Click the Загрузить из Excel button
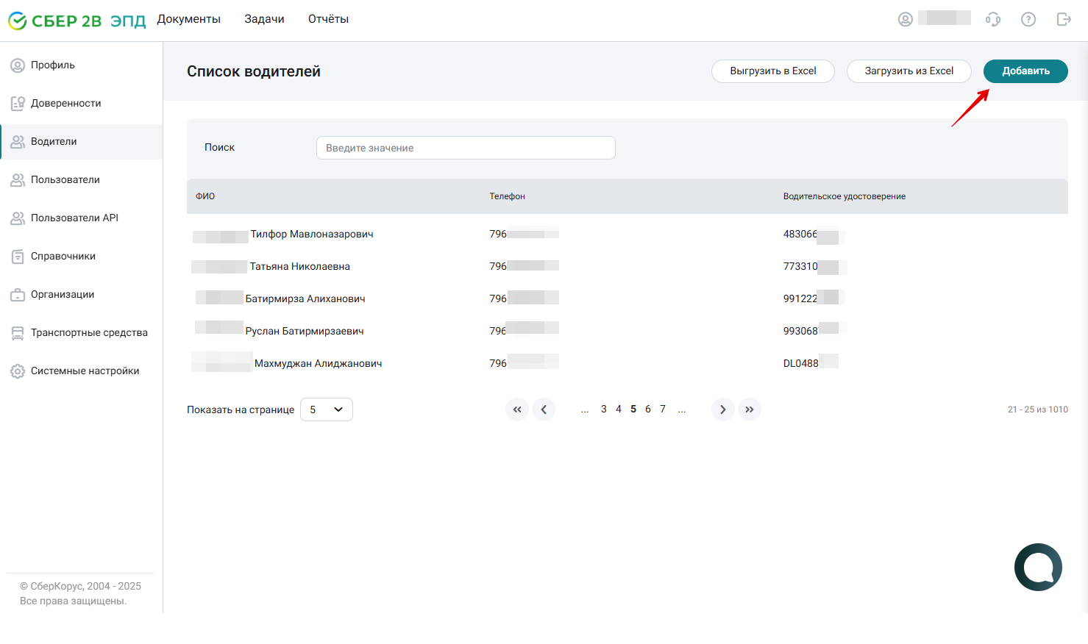Screen dimensions: 1088x644 (909, 71)
